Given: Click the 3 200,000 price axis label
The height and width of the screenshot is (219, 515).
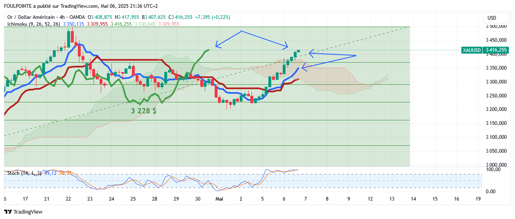Looking at the screenshot, I should tap(497, 109).
